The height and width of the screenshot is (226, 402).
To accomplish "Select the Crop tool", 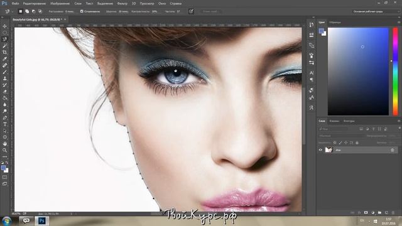I will point(4,52).
